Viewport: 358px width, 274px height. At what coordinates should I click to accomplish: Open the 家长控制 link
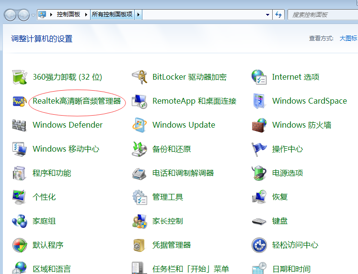point(168,221)
